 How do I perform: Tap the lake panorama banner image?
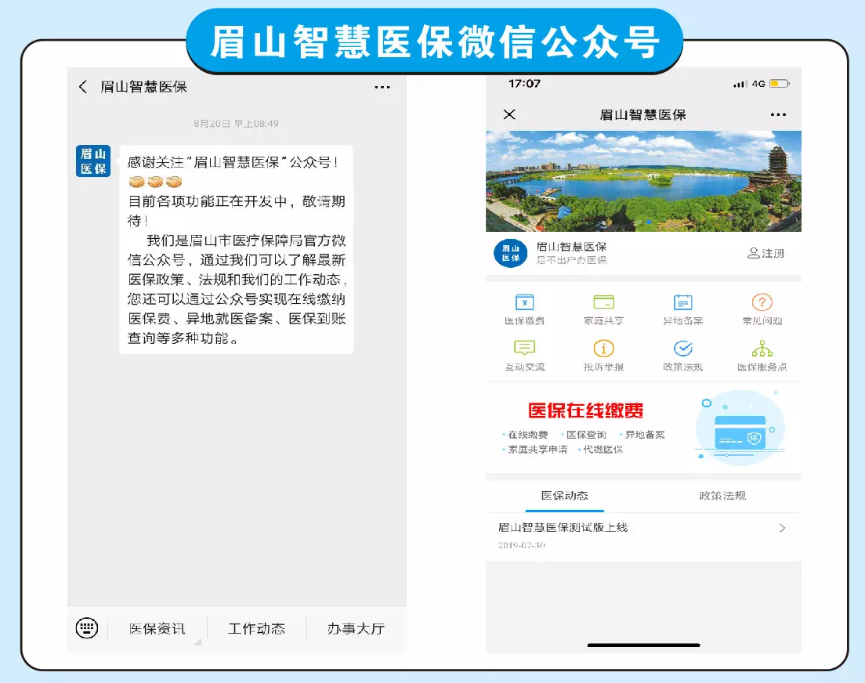tap(643, 181)
